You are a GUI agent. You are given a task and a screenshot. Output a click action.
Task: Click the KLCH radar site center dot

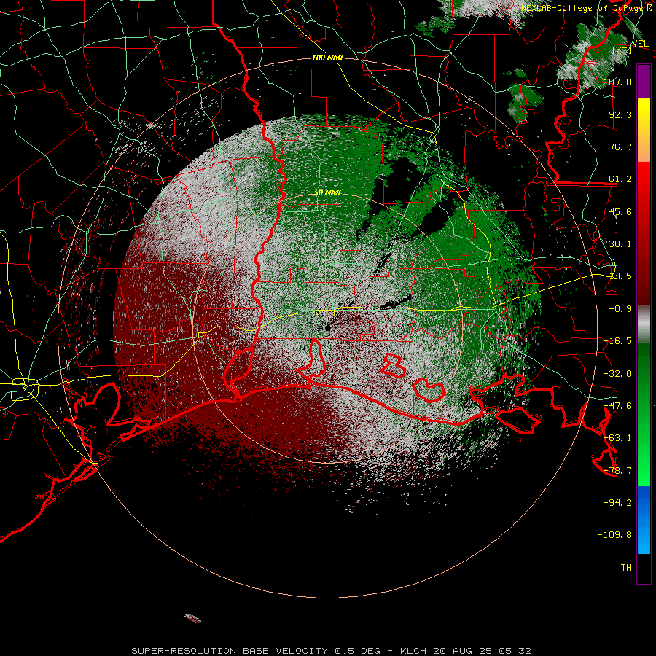[327, 328]
